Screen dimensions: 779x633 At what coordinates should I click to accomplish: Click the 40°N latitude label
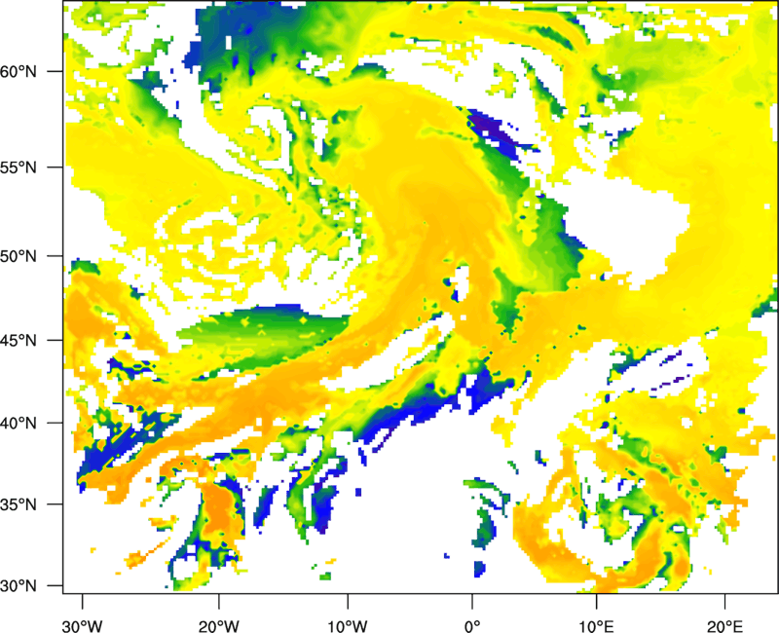click(19, 424)
